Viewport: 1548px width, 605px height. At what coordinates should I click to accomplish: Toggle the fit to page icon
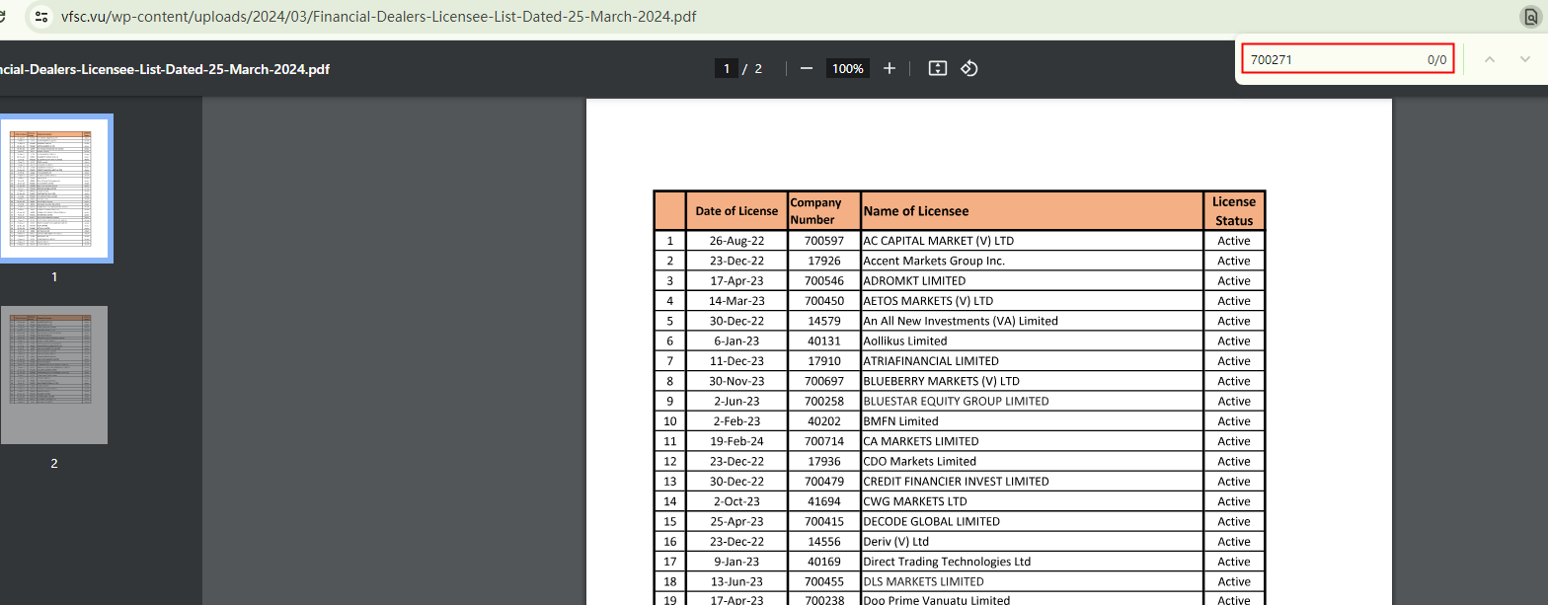point(938,68)
